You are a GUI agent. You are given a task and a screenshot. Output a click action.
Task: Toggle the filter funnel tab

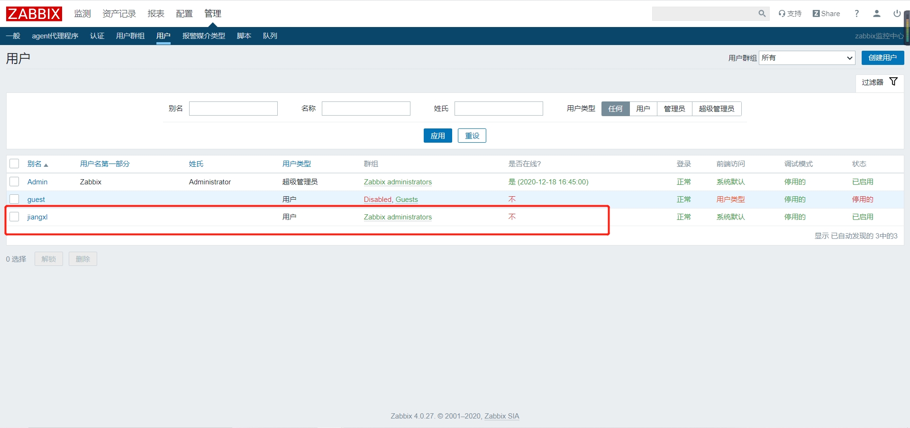[880, 82]
